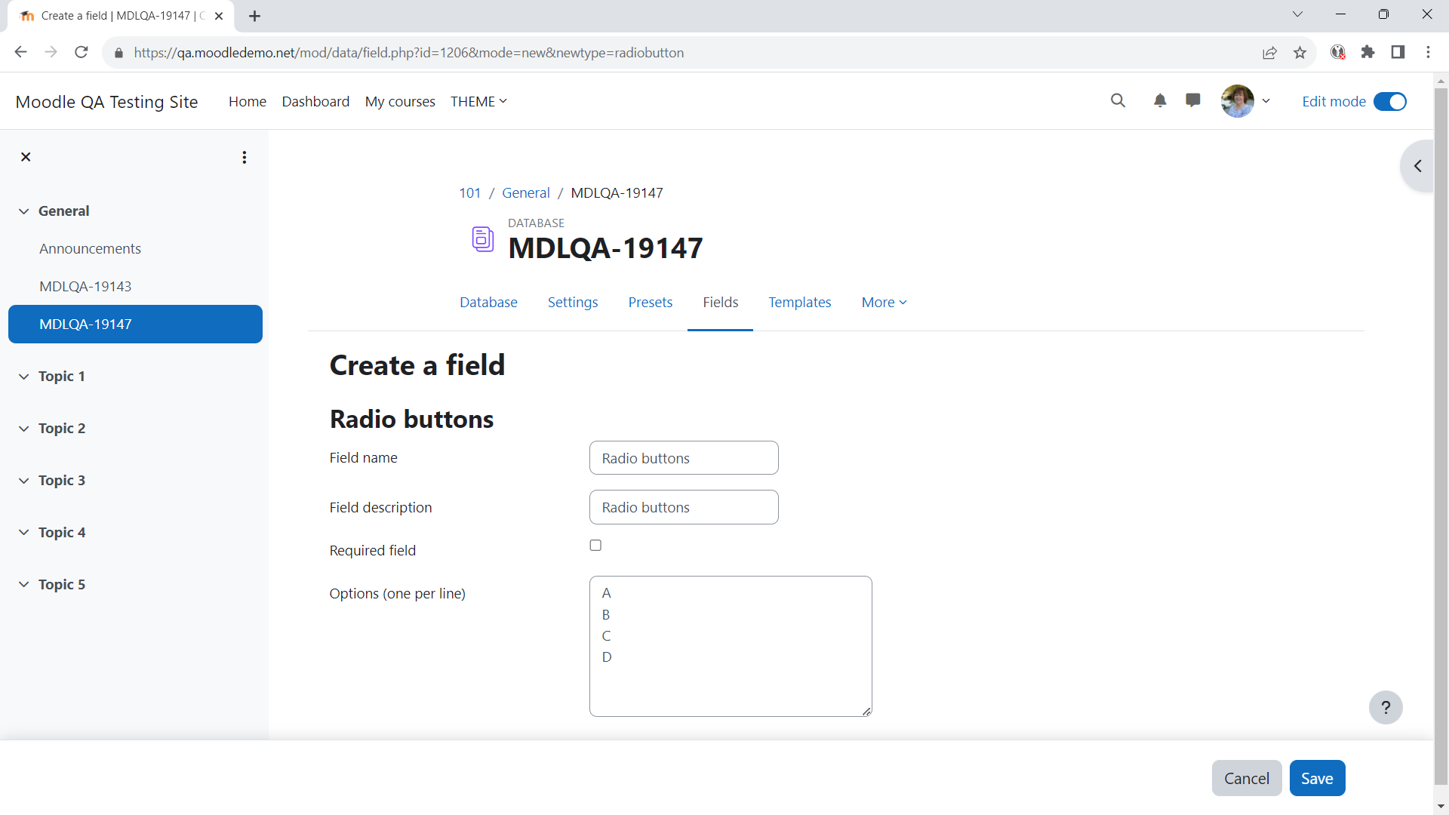Open the course index three-dot options menu
This screenshot has width=1449, height=815.
coord(244,157)
